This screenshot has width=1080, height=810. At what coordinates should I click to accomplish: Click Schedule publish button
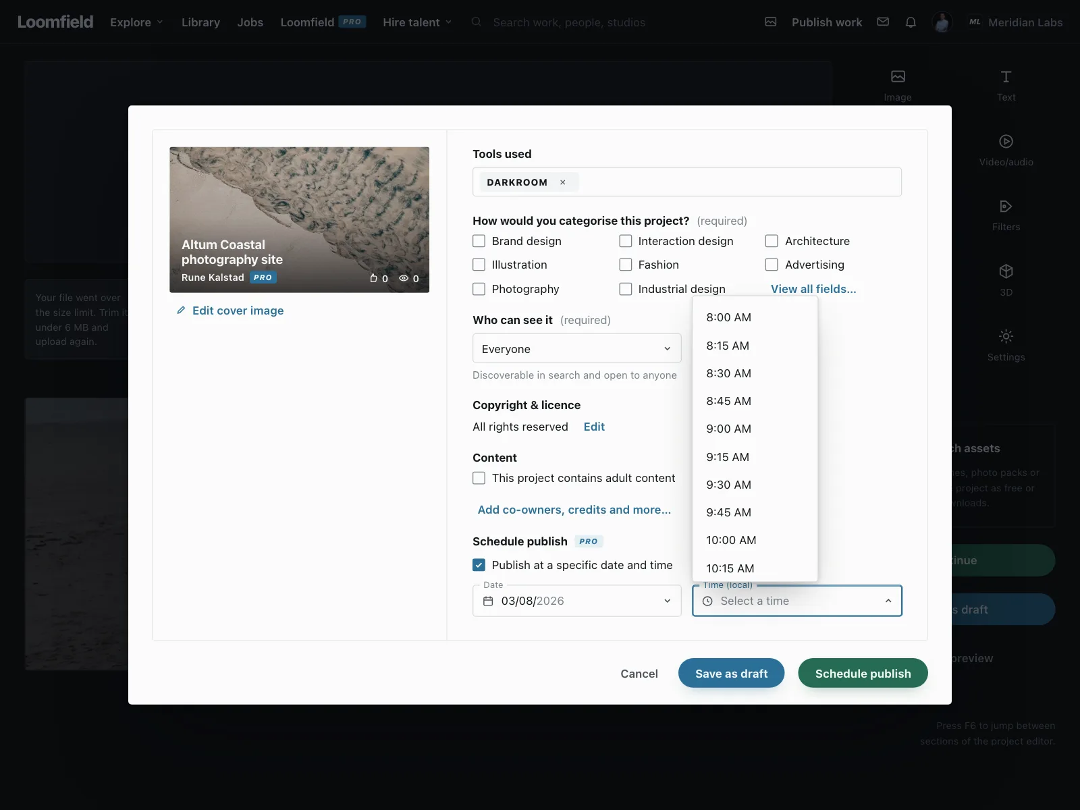[863, 673]
